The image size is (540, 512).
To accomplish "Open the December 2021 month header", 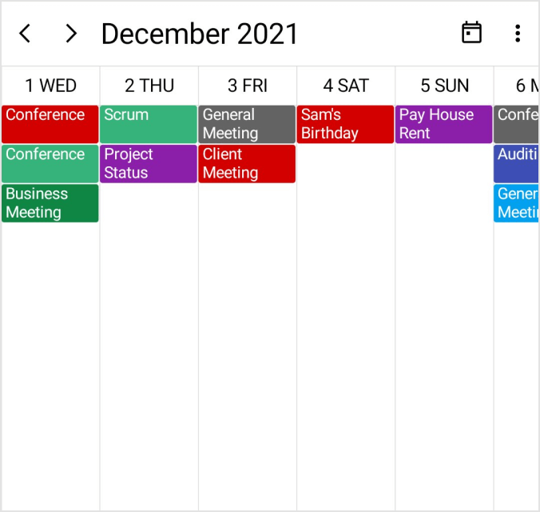I will click(200, 34).
